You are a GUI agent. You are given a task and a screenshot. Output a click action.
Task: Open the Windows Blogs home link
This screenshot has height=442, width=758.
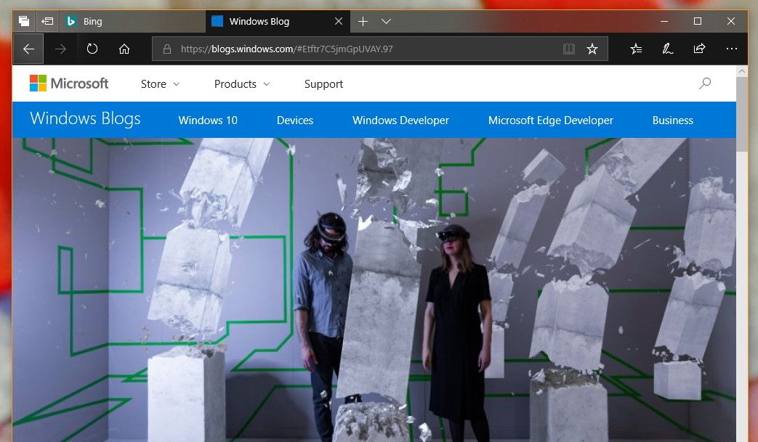point(85,119)
